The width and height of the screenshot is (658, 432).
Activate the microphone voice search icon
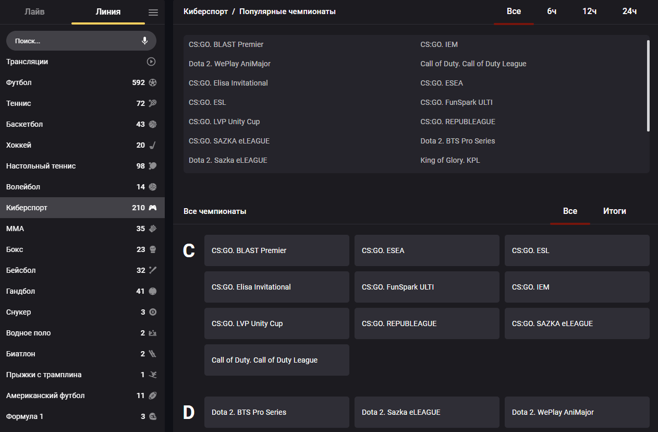[x=145, y=41]
